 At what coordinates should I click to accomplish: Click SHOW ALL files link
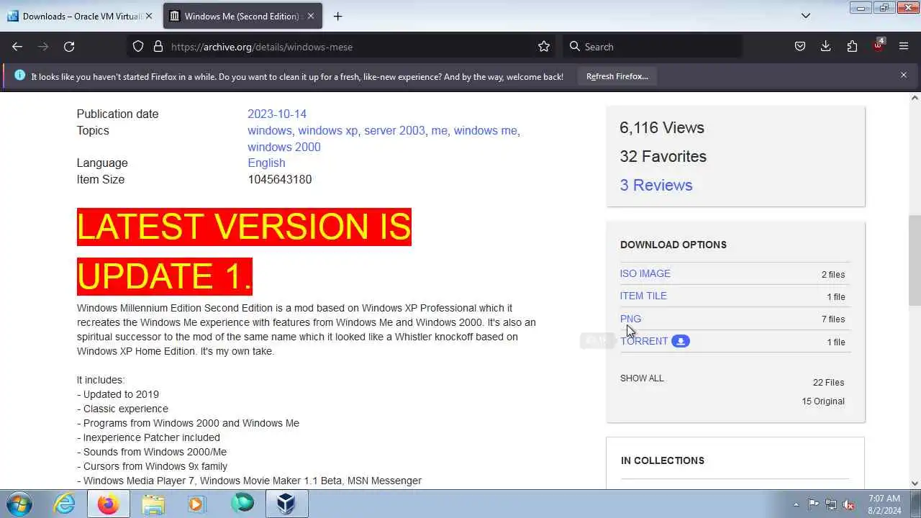click(x=642, y=378)
